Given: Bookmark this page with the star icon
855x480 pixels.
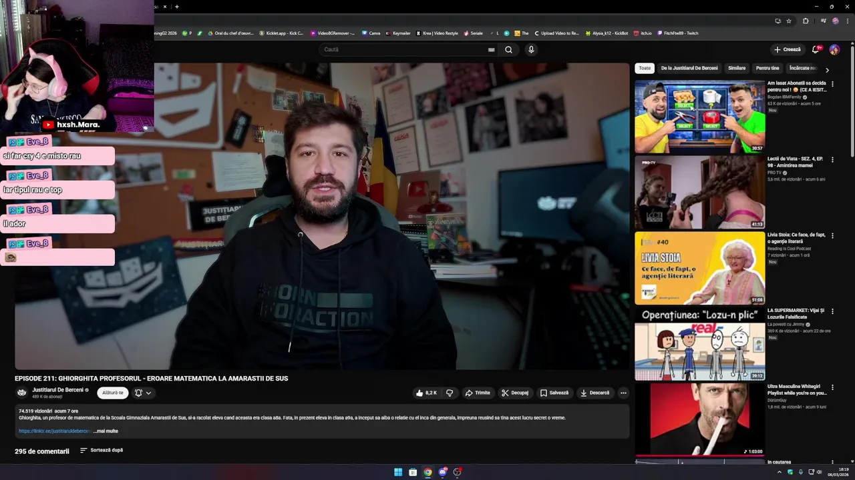Looking at the screenshot, I should pyautogui.click(x=789, y=21).
